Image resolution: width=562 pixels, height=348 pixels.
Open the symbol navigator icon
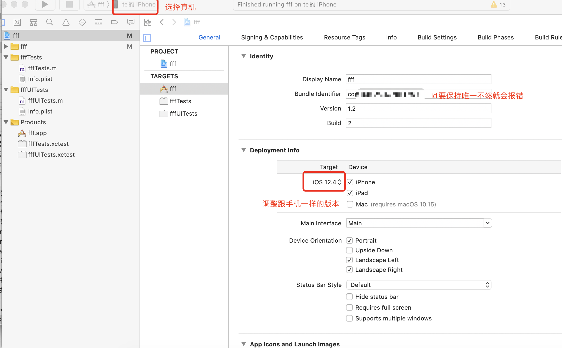[x=34, y=22]
